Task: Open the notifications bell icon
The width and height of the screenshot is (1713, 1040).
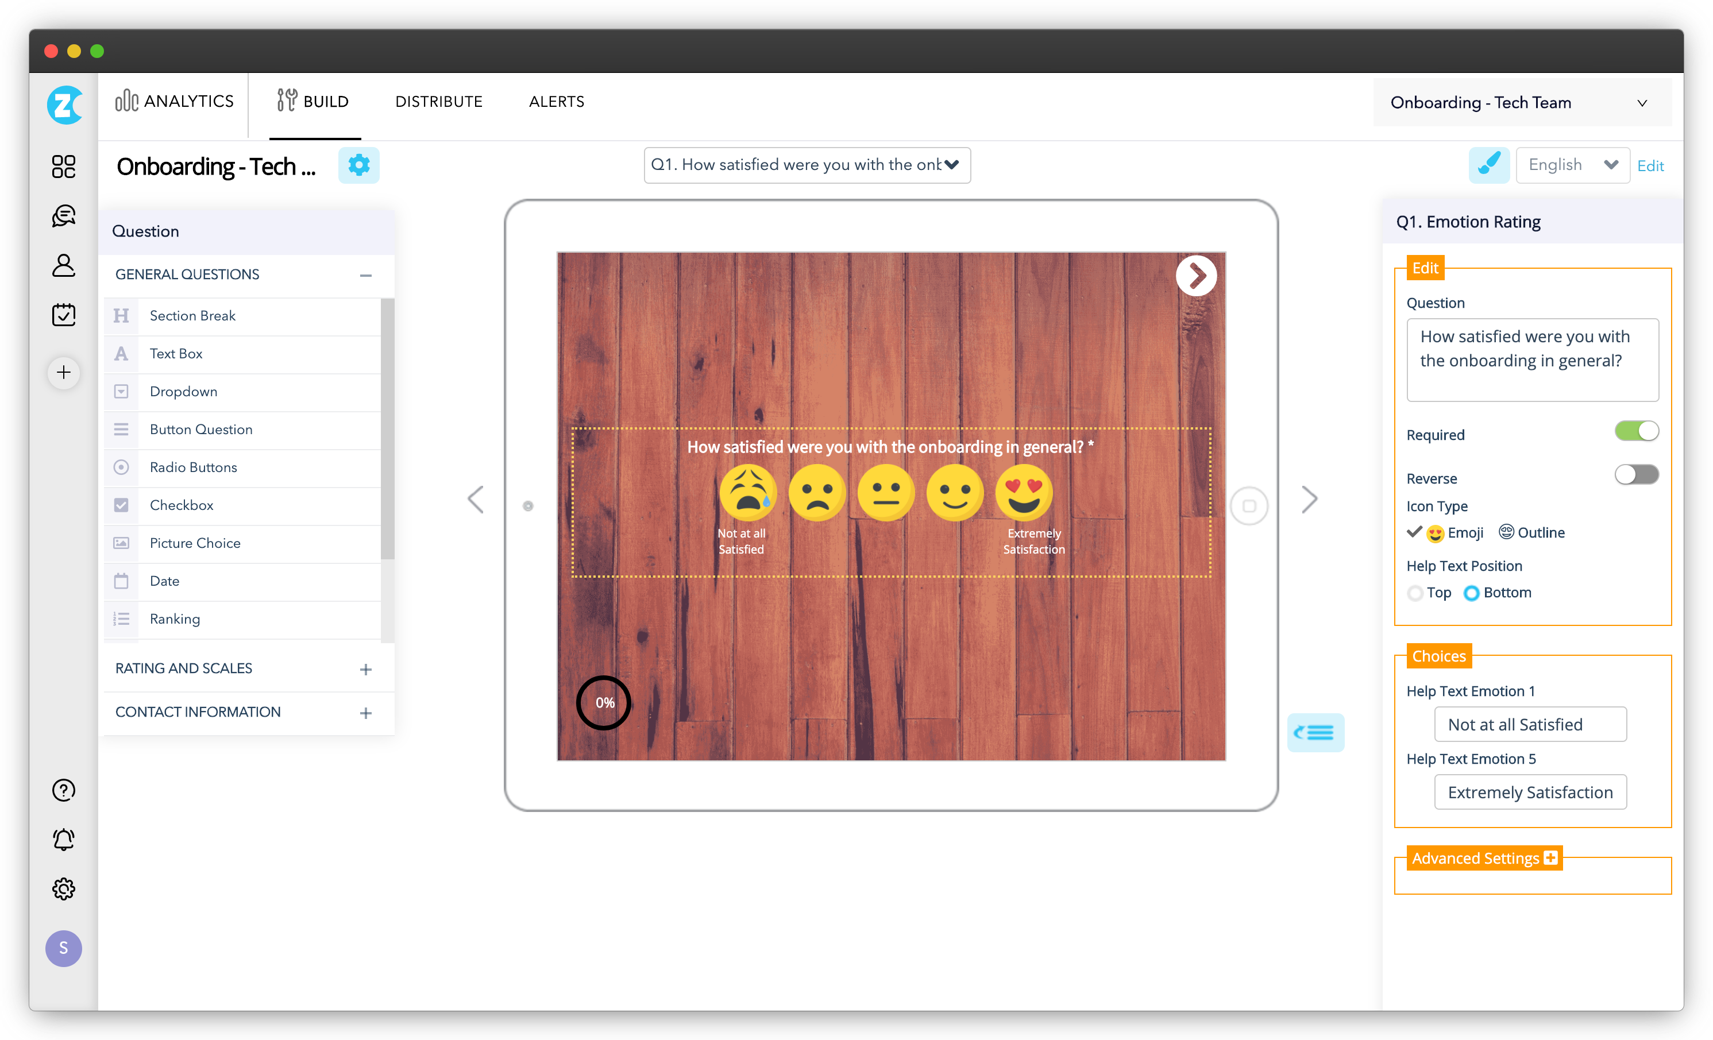Action: pos(63,840)
